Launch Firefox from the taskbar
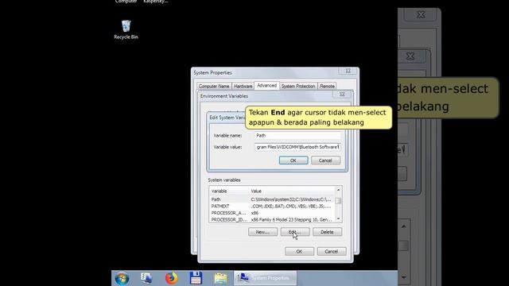 pyautogui.click(x=171, y=278)
